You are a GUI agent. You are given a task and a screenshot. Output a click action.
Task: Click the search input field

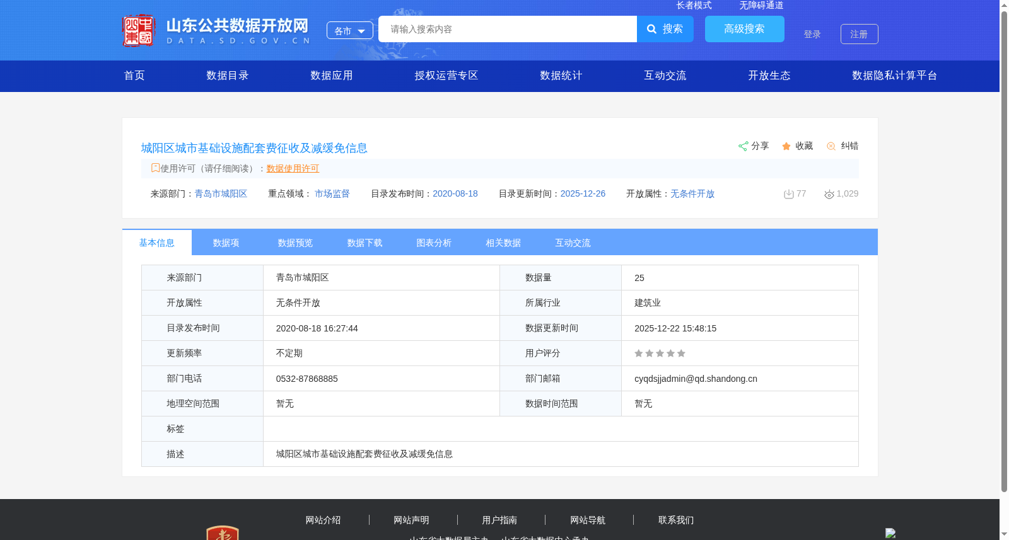(508, 29)
